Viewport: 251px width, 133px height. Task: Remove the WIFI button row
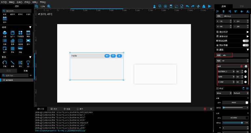(245, 77)
